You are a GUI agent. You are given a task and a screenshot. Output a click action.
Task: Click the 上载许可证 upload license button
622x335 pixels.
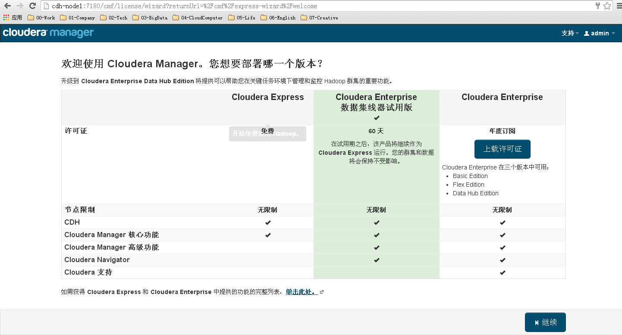(503, 149)
